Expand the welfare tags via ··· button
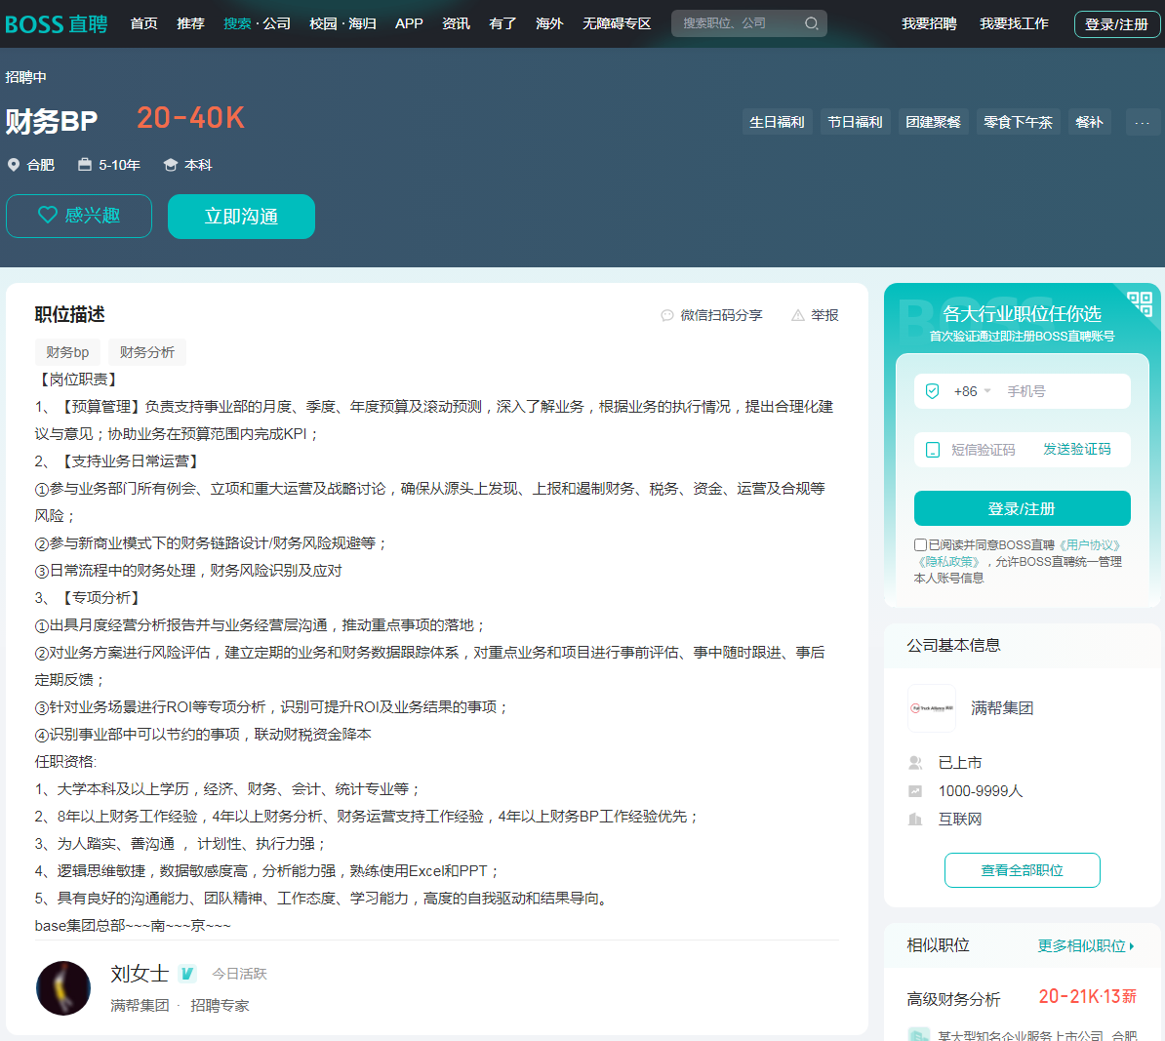The image size is (1165, 1041). [1144, 121]
